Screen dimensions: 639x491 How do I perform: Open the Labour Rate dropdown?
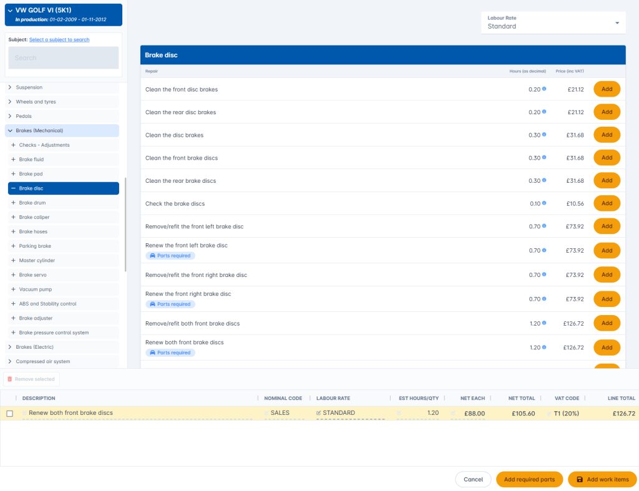pos(554,23)
